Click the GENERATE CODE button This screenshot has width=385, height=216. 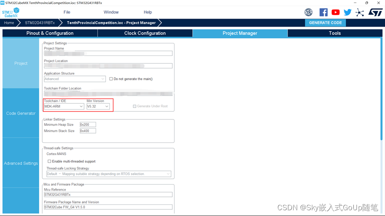(x=325, y=23)
